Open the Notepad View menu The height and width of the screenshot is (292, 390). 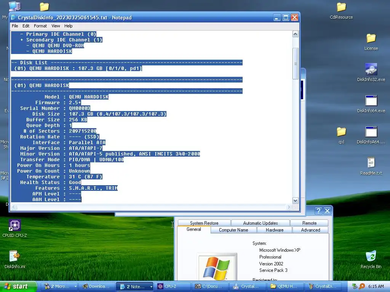(x=56, y=26)
